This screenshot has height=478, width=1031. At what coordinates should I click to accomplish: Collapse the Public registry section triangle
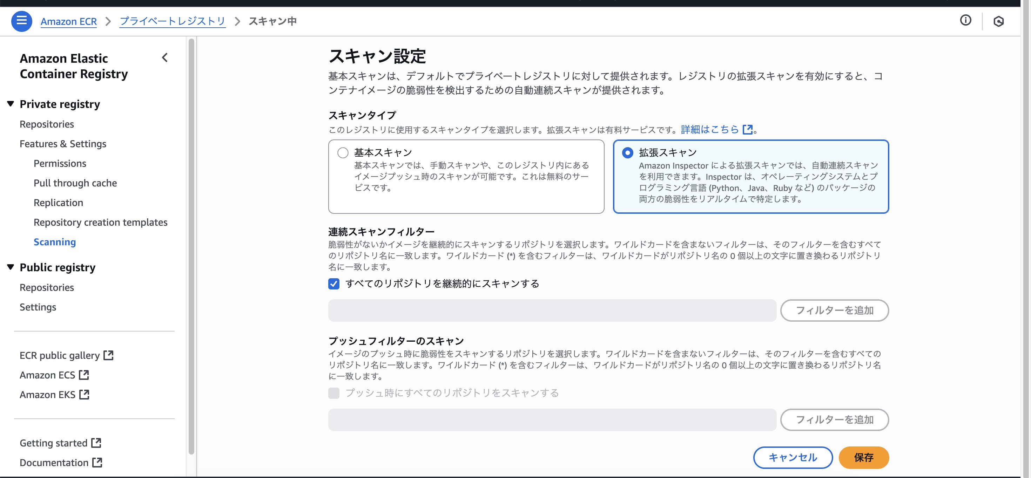pyautogui.click(x=11, y=267)
